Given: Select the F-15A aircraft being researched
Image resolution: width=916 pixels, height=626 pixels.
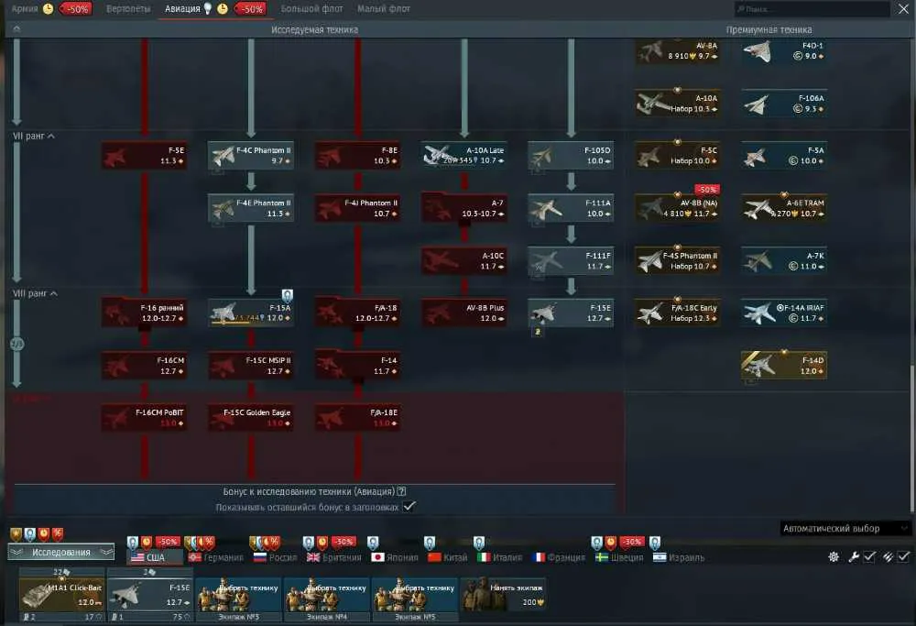Looking at the screenshot, I should click(251, 313).
